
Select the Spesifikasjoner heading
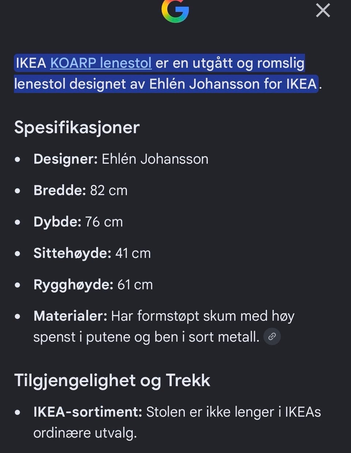point(77,127)
